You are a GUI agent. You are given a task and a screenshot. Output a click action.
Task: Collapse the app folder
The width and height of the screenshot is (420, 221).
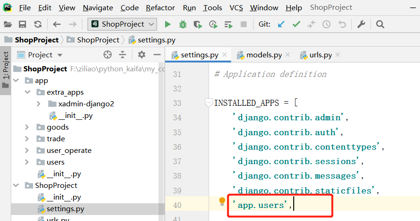point(16,80)
